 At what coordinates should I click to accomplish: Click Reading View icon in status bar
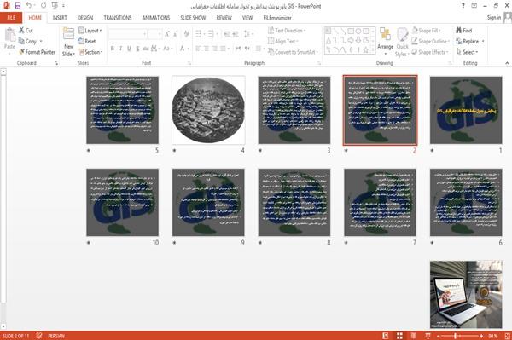414,336
